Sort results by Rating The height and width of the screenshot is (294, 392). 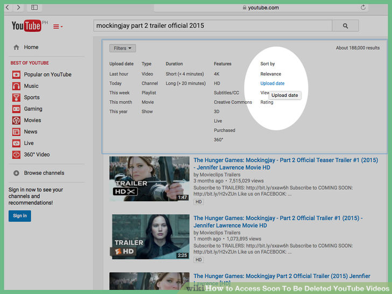[267, 102]
